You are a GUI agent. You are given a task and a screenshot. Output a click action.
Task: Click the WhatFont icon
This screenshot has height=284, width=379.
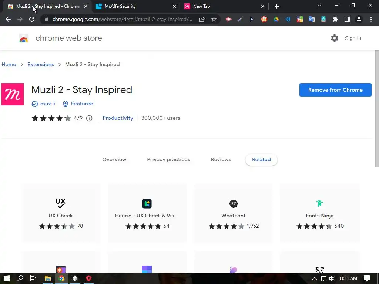[233, 204]
